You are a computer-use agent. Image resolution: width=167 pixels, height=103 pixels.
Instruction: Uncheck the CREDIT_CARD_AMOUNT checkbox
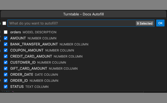pos(6,56)
